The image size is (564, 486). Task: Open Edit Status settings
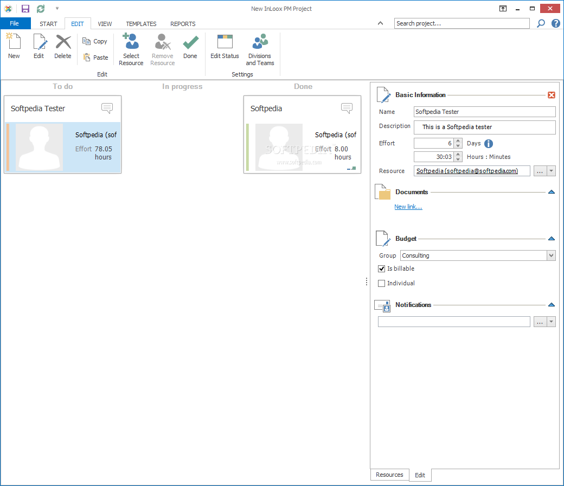[225, 46]
